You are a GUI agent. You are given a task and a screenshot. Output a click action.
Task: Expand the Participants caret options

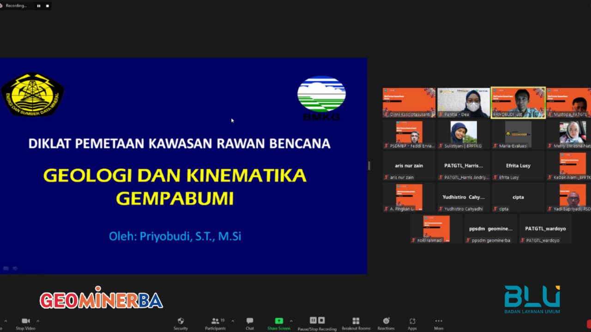tap(233, 321)
